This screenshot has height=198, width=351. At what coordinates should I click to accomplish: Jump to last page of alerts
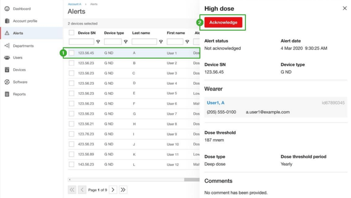(123, 190)
